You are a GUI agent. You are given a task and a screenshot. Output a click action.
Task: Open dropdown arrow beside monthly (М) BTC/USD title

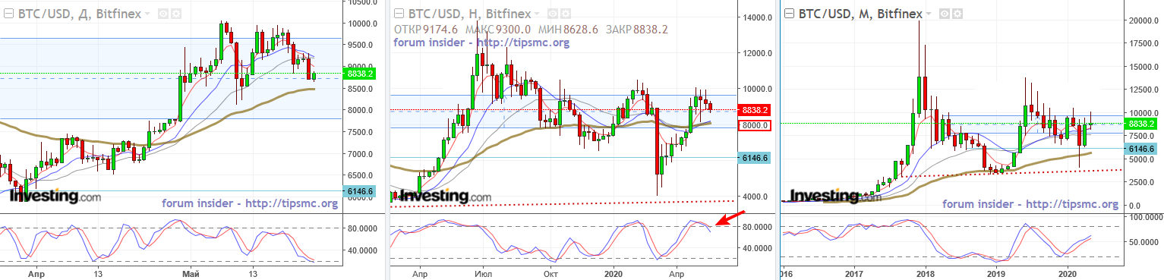(x=929, y=14)
